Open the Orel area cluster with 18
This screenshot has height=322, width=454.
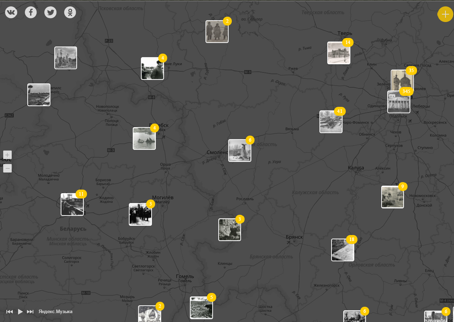tap(343, 250)
